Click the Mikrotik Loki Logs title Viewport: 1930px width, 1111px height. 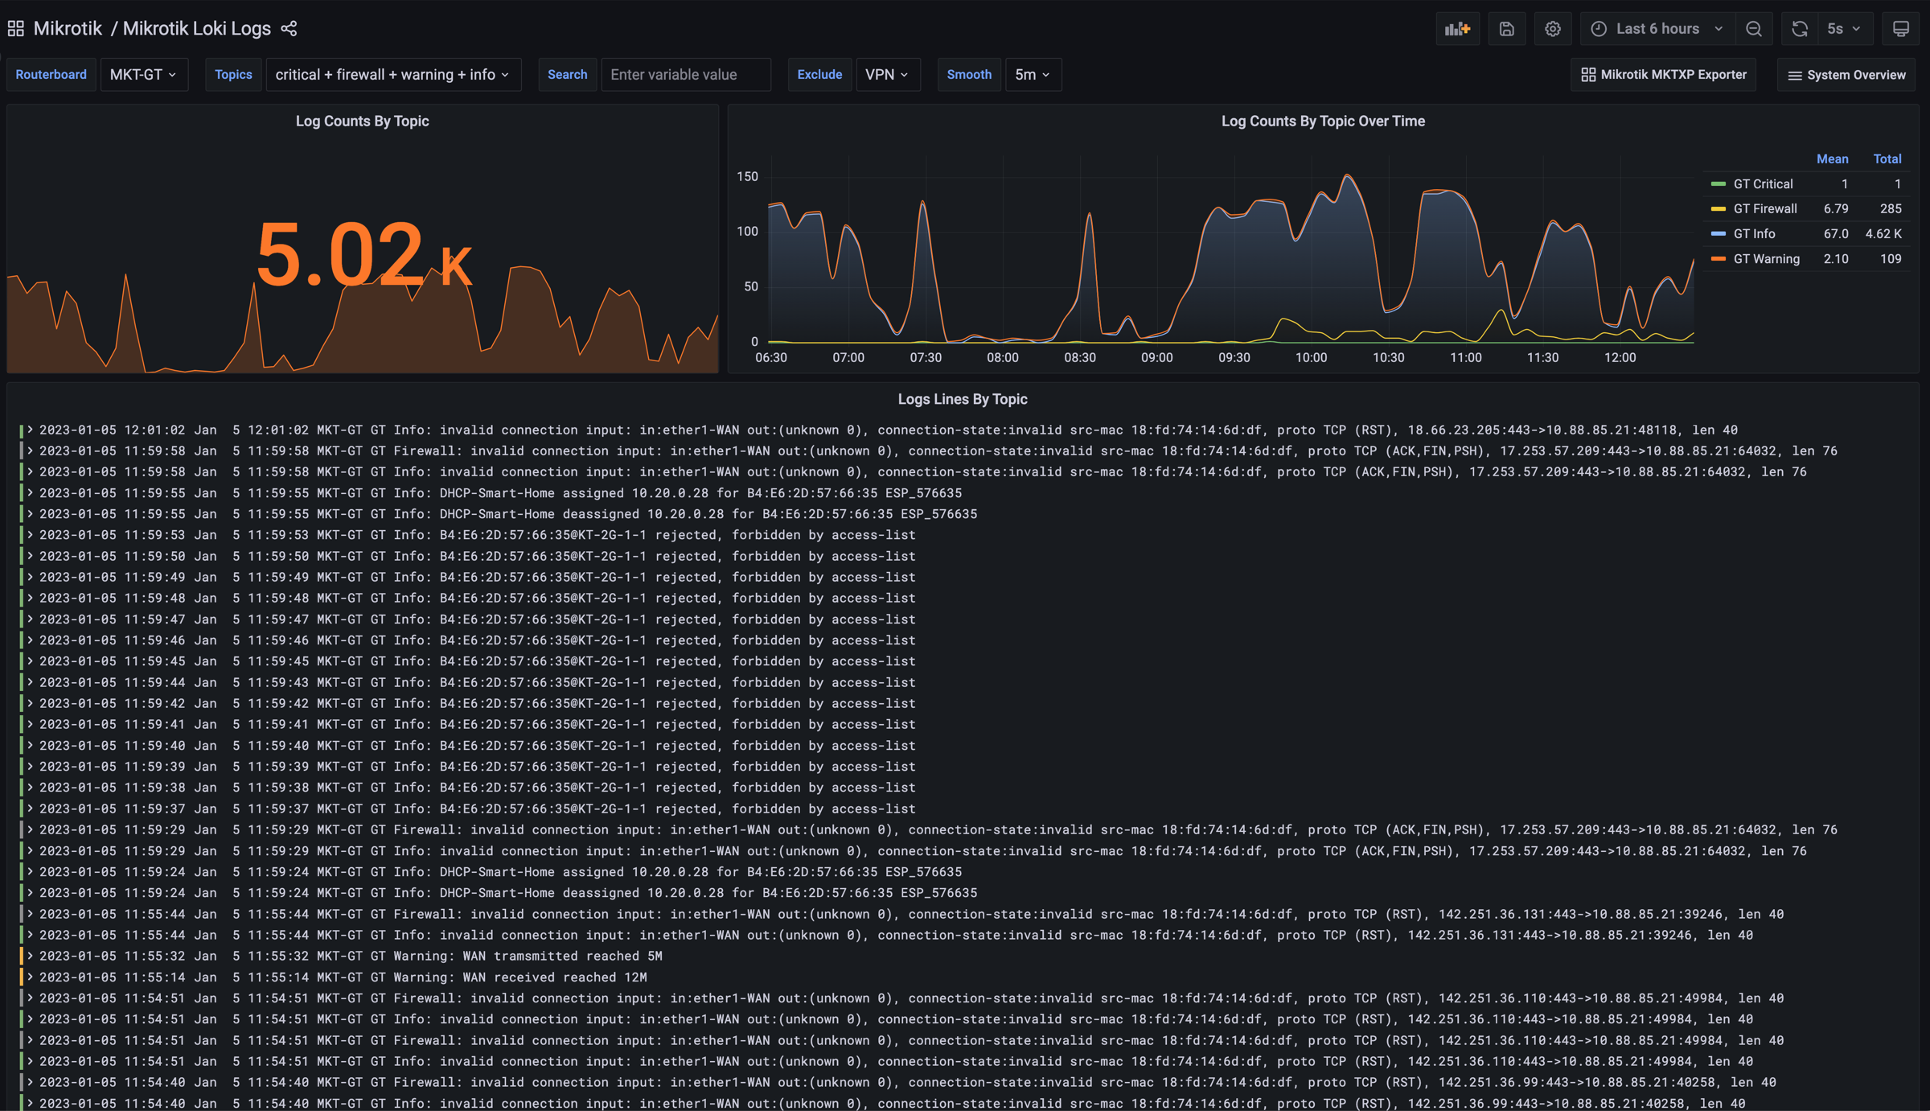coord(197,29)
